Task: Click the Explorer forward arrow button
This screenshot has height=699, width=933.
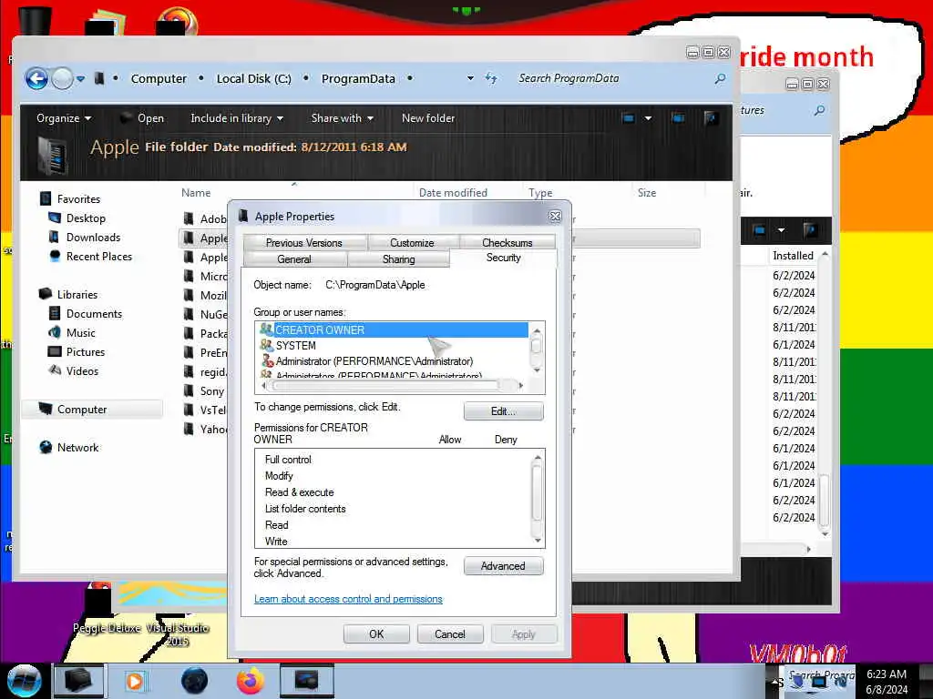Action: tap(62, 78)
